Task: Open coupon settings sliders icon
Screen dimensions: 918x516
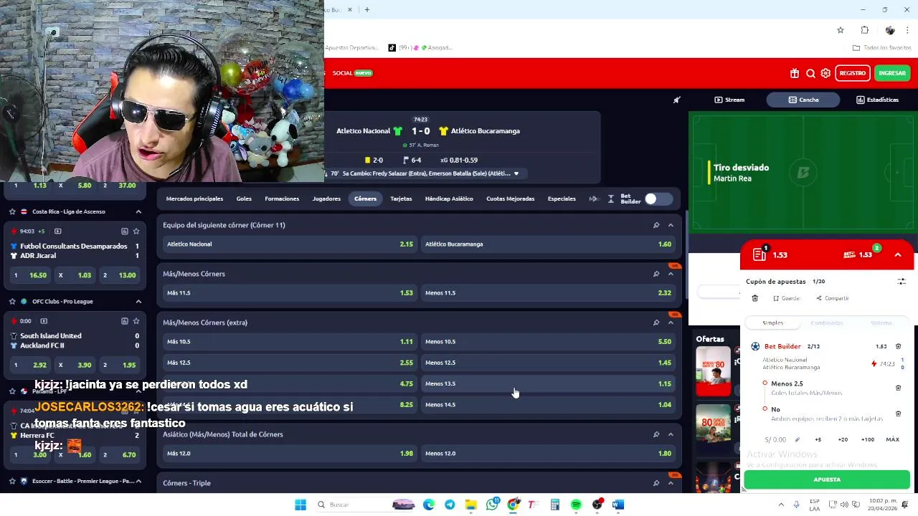Action: point(902,282)
